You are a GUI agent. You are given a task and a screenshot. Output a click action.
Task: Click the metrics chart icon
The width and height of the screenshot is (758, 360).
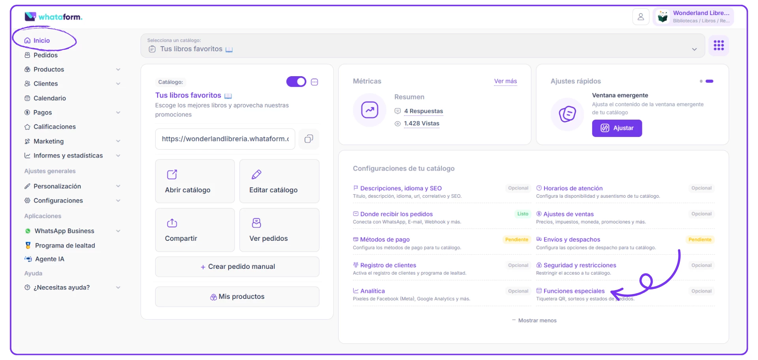click(x=370, y=110)
